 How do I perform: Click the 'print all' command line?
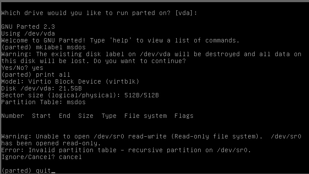point(36,75)
